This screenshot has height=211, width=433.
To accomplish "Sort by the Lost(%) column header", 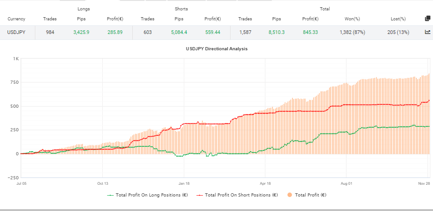I will [x=398, y=19].
